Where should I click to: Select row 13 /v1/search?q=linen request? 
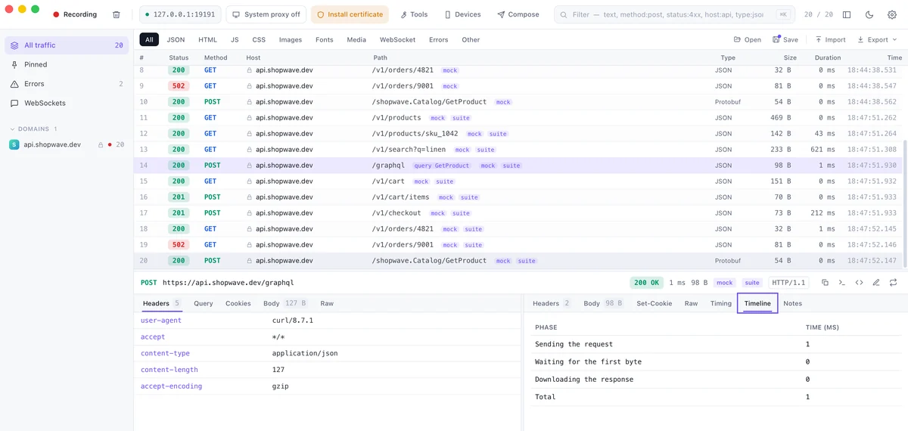(x=518, y=150)
